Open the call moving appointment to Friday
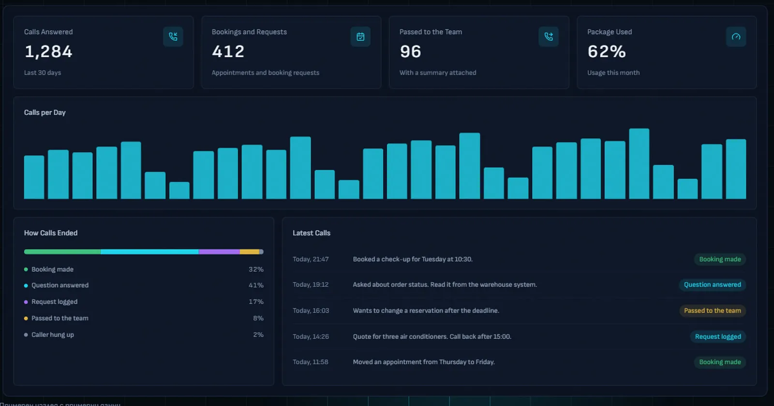 point(519,362)
